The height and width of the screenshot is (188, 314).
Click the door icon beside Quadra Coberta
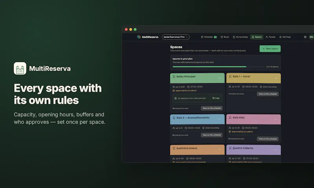(x=230, y=148)
